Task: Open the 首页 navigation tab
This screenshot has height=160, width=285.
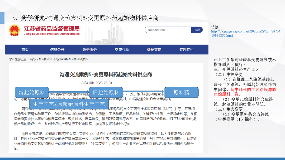Action: [25, 50]
